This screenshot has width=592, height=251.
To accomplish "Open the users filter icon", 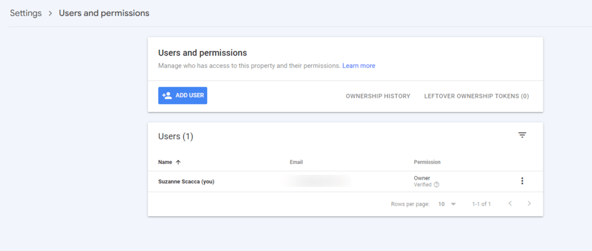I will click(522, 135).
